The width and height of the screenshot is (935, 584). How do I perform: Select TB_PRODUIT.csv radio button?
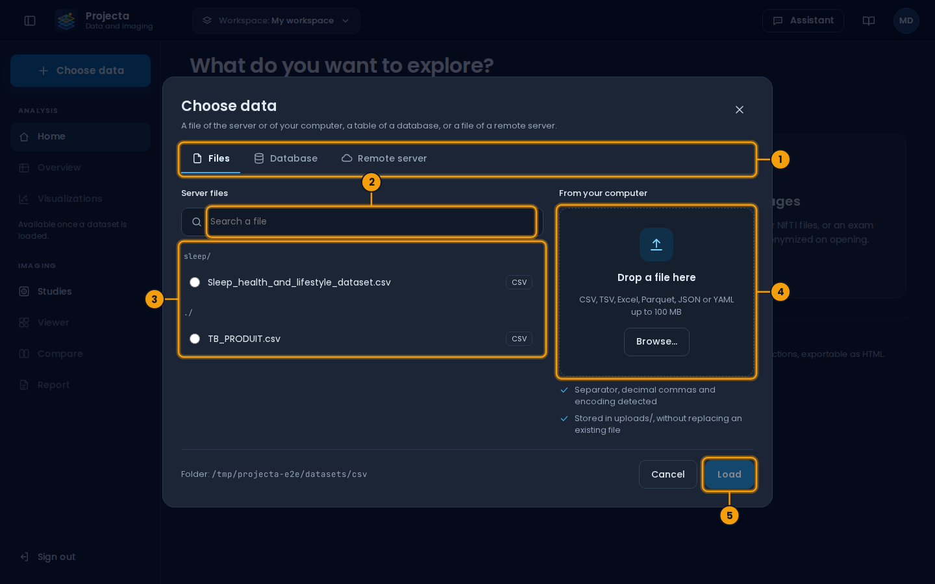195,339
